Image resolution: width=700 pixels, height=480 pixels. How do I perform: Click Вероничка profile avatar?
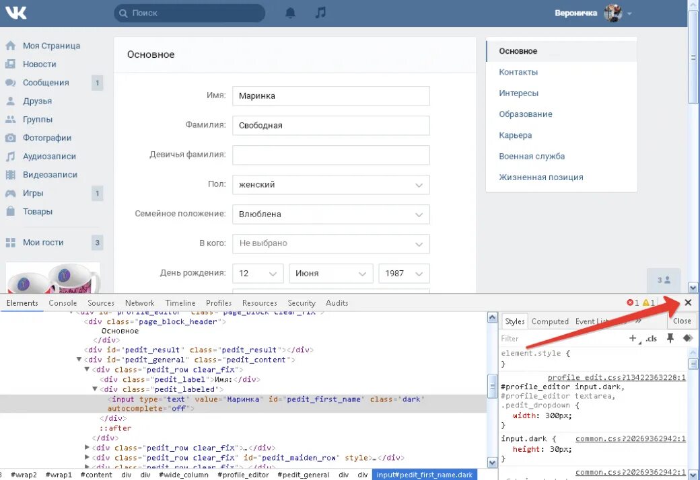612,13
